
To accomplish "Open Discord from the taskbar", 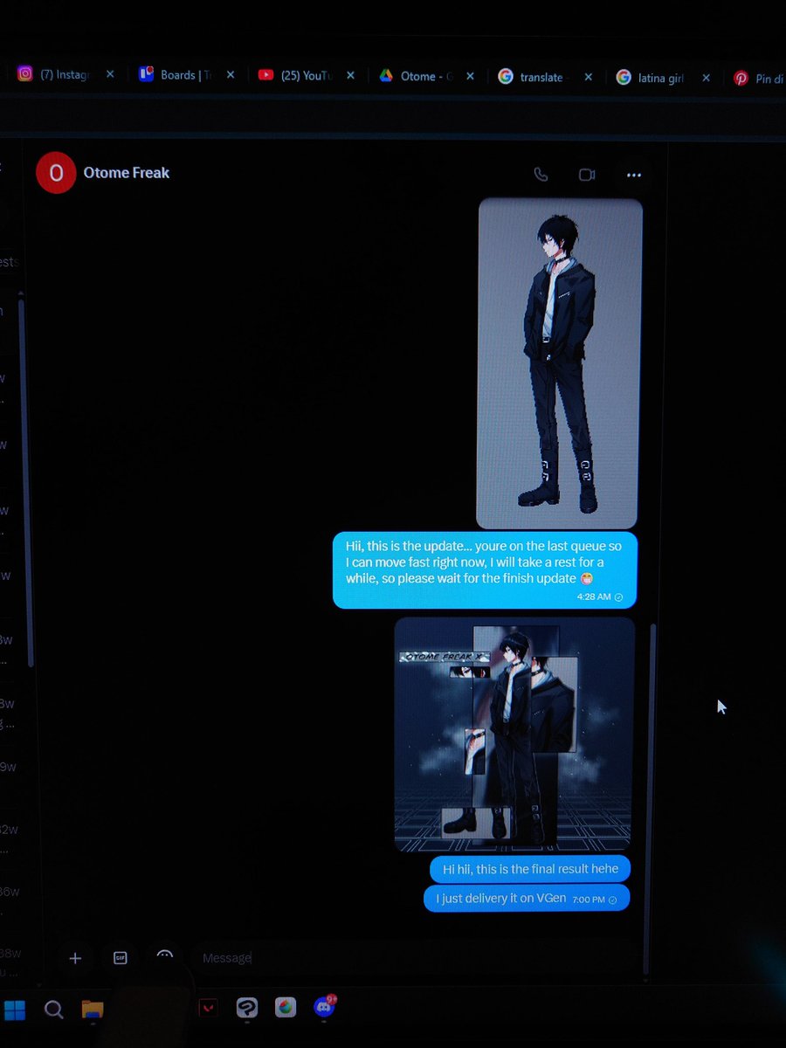I will coord(325,1007).
